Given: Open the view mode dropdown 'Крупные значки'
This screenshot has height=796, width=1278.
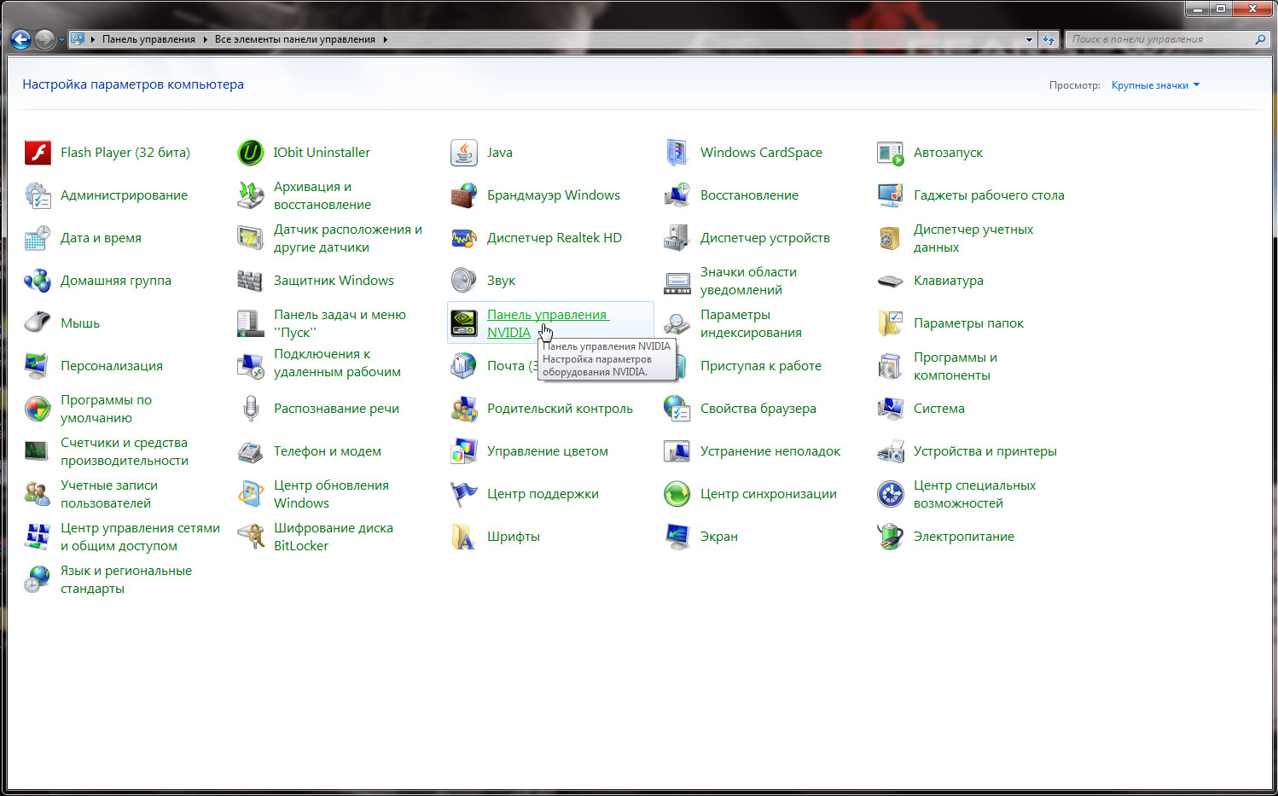Looking at the screenshot, I should [x=1155, y=85].
